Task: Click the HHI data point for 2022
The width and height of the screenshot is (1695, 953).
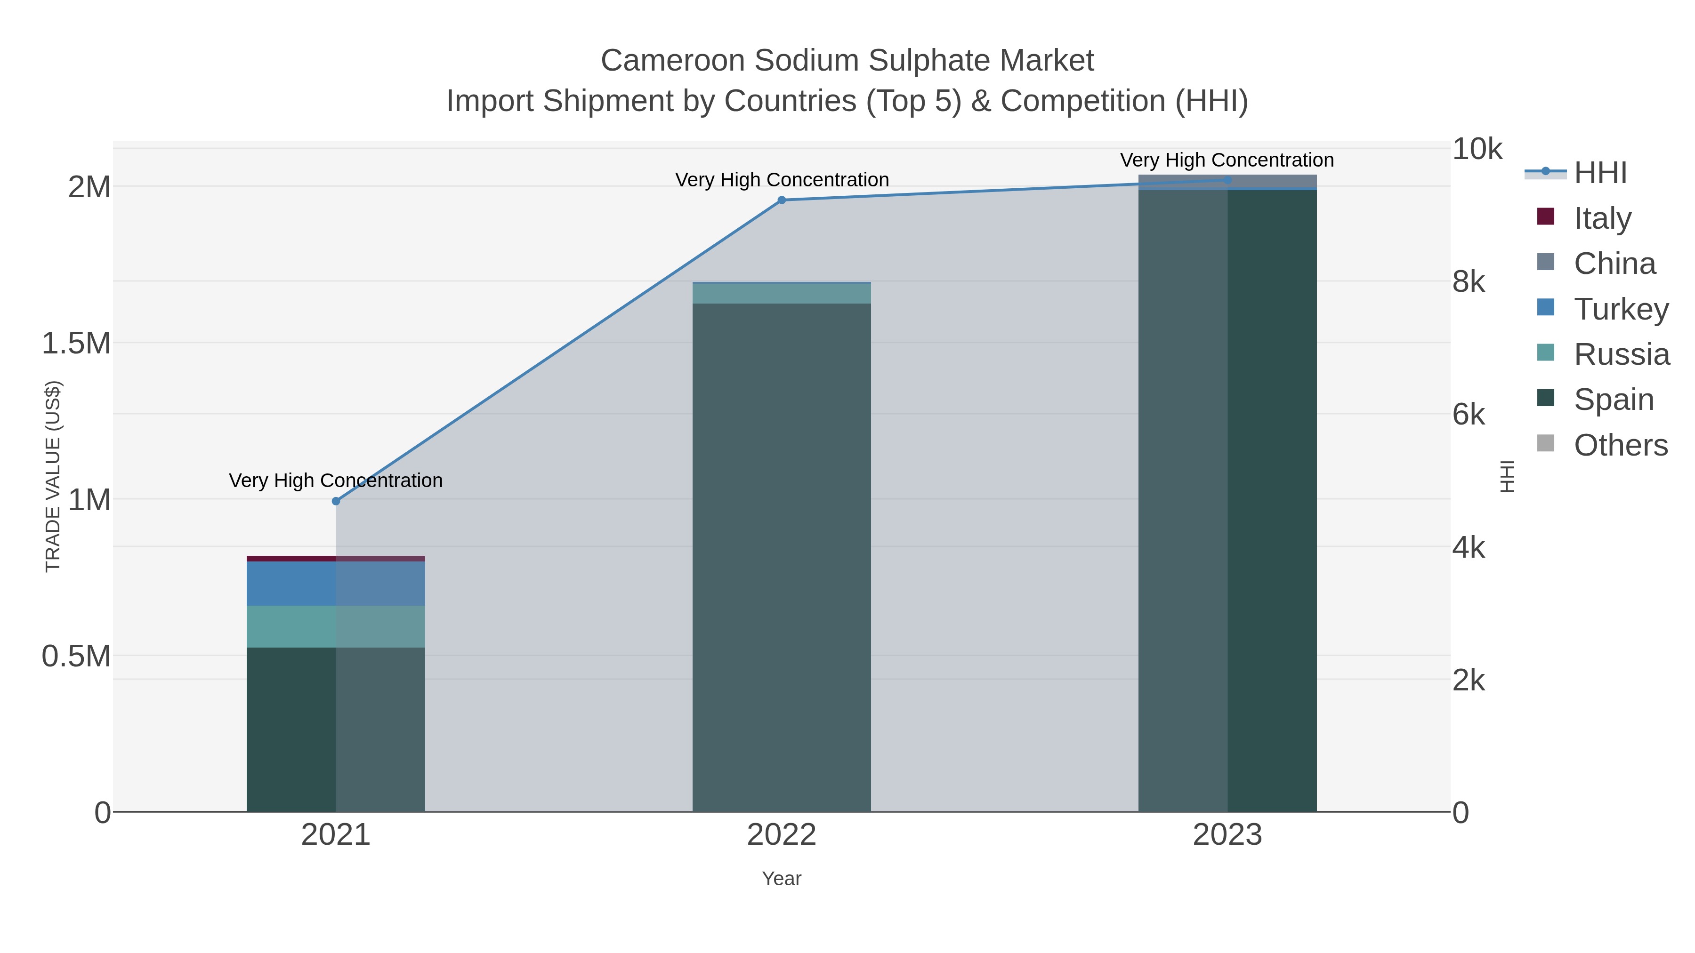Action: pyautogui.click(x=782, y=200)
